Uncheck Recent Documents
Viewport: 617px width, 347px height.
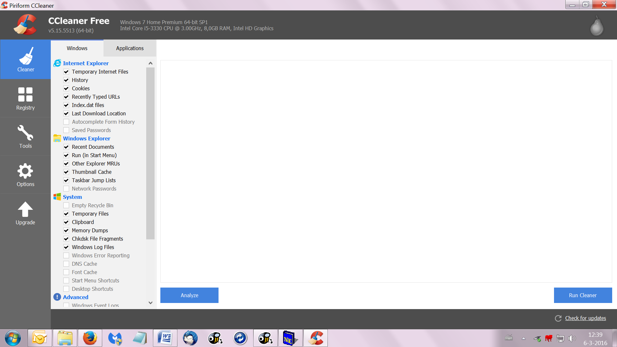pos(66,147)
